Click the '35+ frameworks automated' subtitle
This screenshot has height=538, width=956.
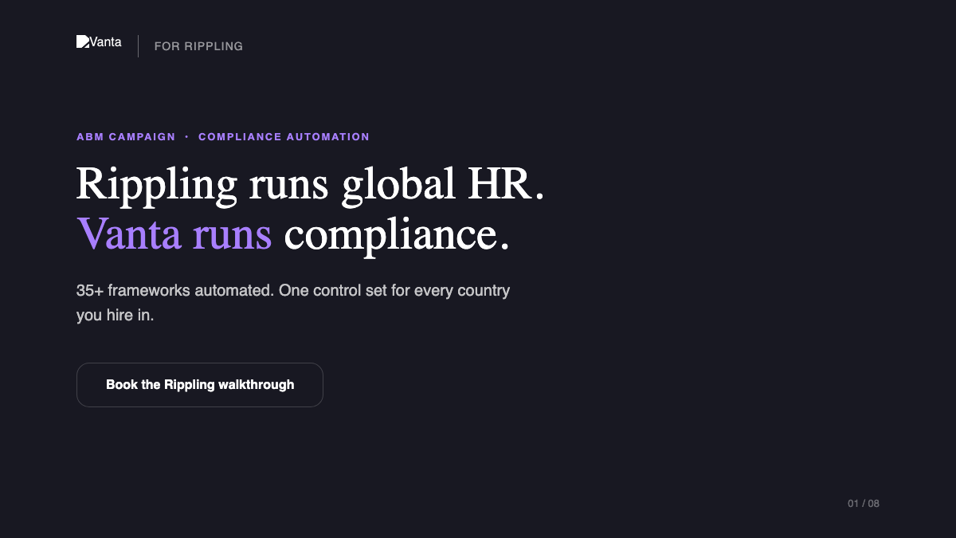pyautogui.click(x=293, y=302)
